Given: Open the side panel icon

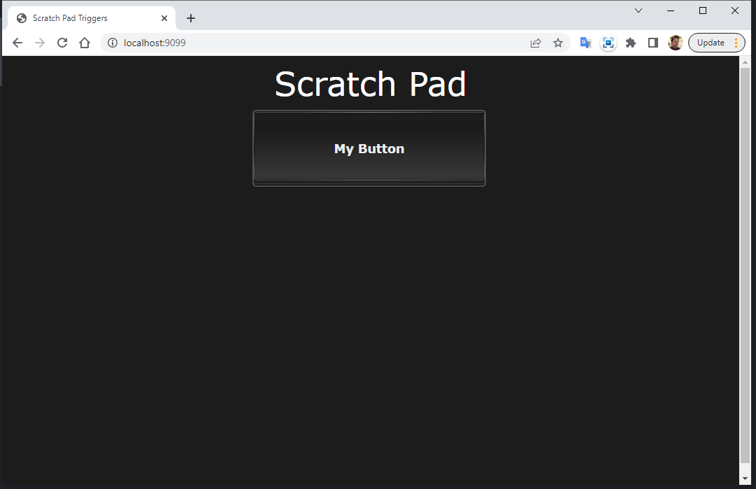Looking at the screenshot, I should point(652,43).
